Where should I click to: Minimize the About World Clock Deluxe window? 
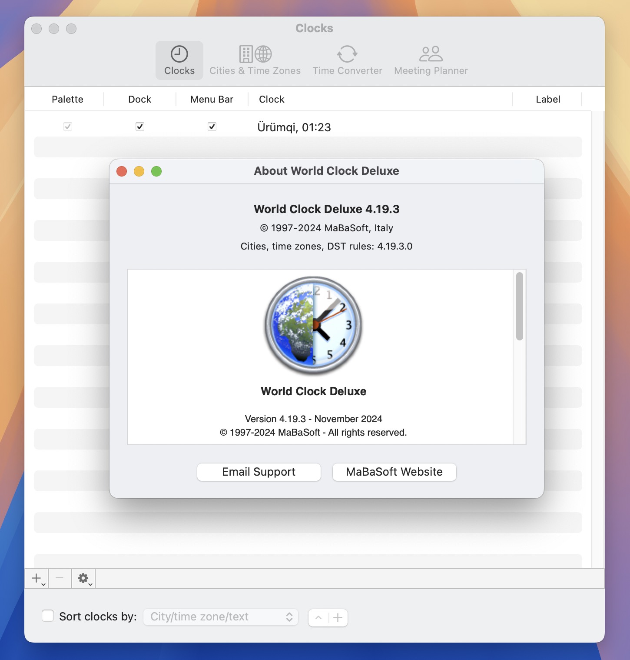(139, 171)
